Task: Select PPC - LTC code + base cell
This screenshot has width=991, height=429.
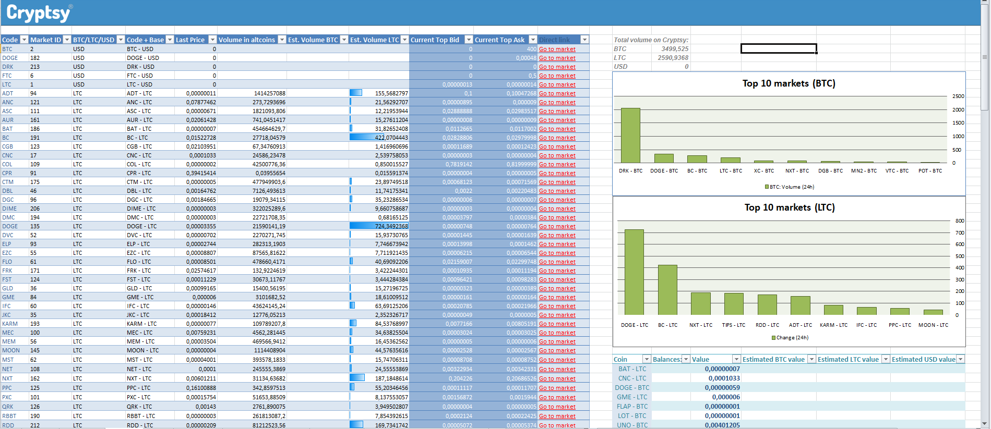Action: tap(150, 388)
